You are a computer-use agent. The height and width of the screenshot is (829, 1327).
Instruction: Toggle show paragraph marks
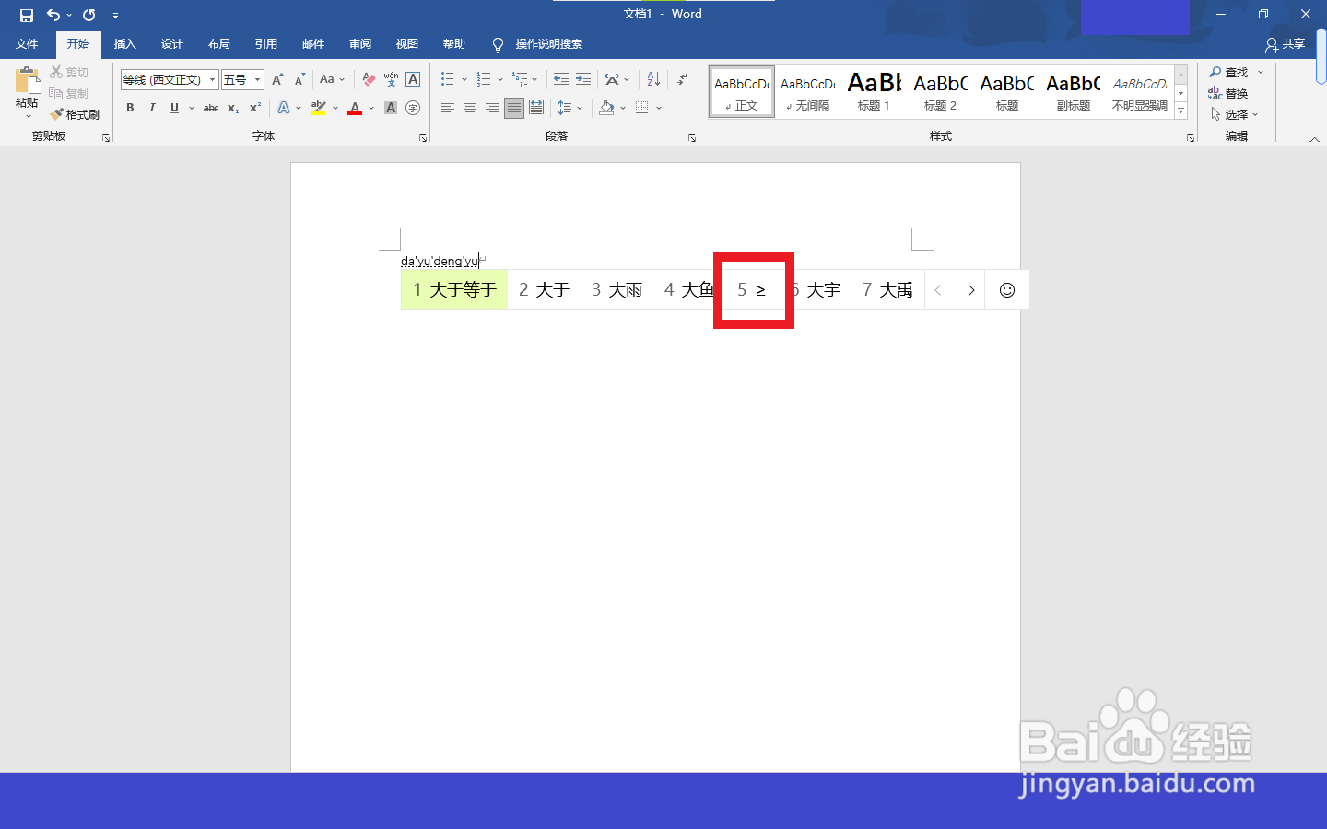682,80
